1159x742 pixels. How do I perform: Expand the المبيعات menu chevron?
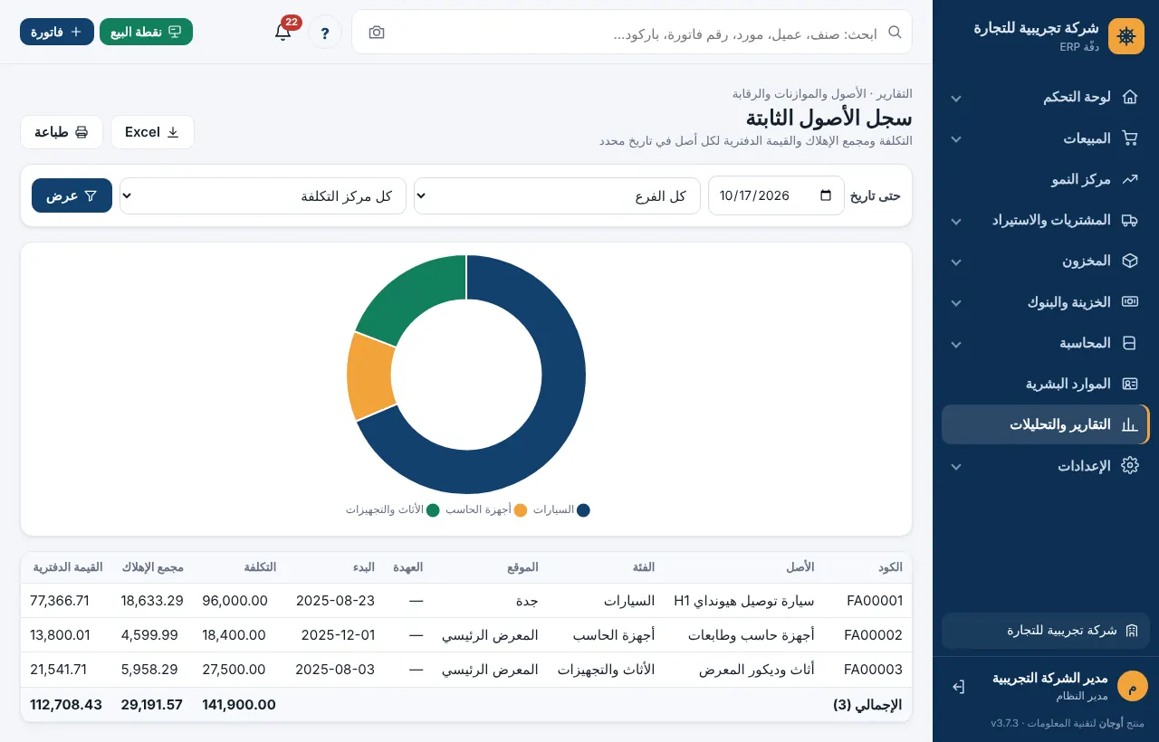pyautogui.click(x=955, y=139)
